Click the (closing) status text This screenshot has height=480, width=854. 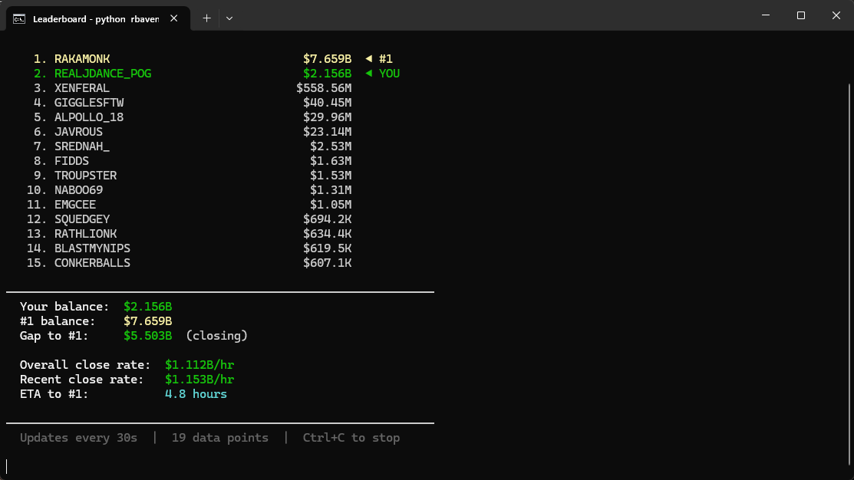[x=217, y=336]
